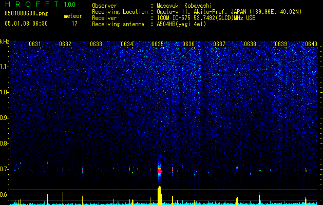Click the 0.7 kHz axis label

[x=4, y=169]
